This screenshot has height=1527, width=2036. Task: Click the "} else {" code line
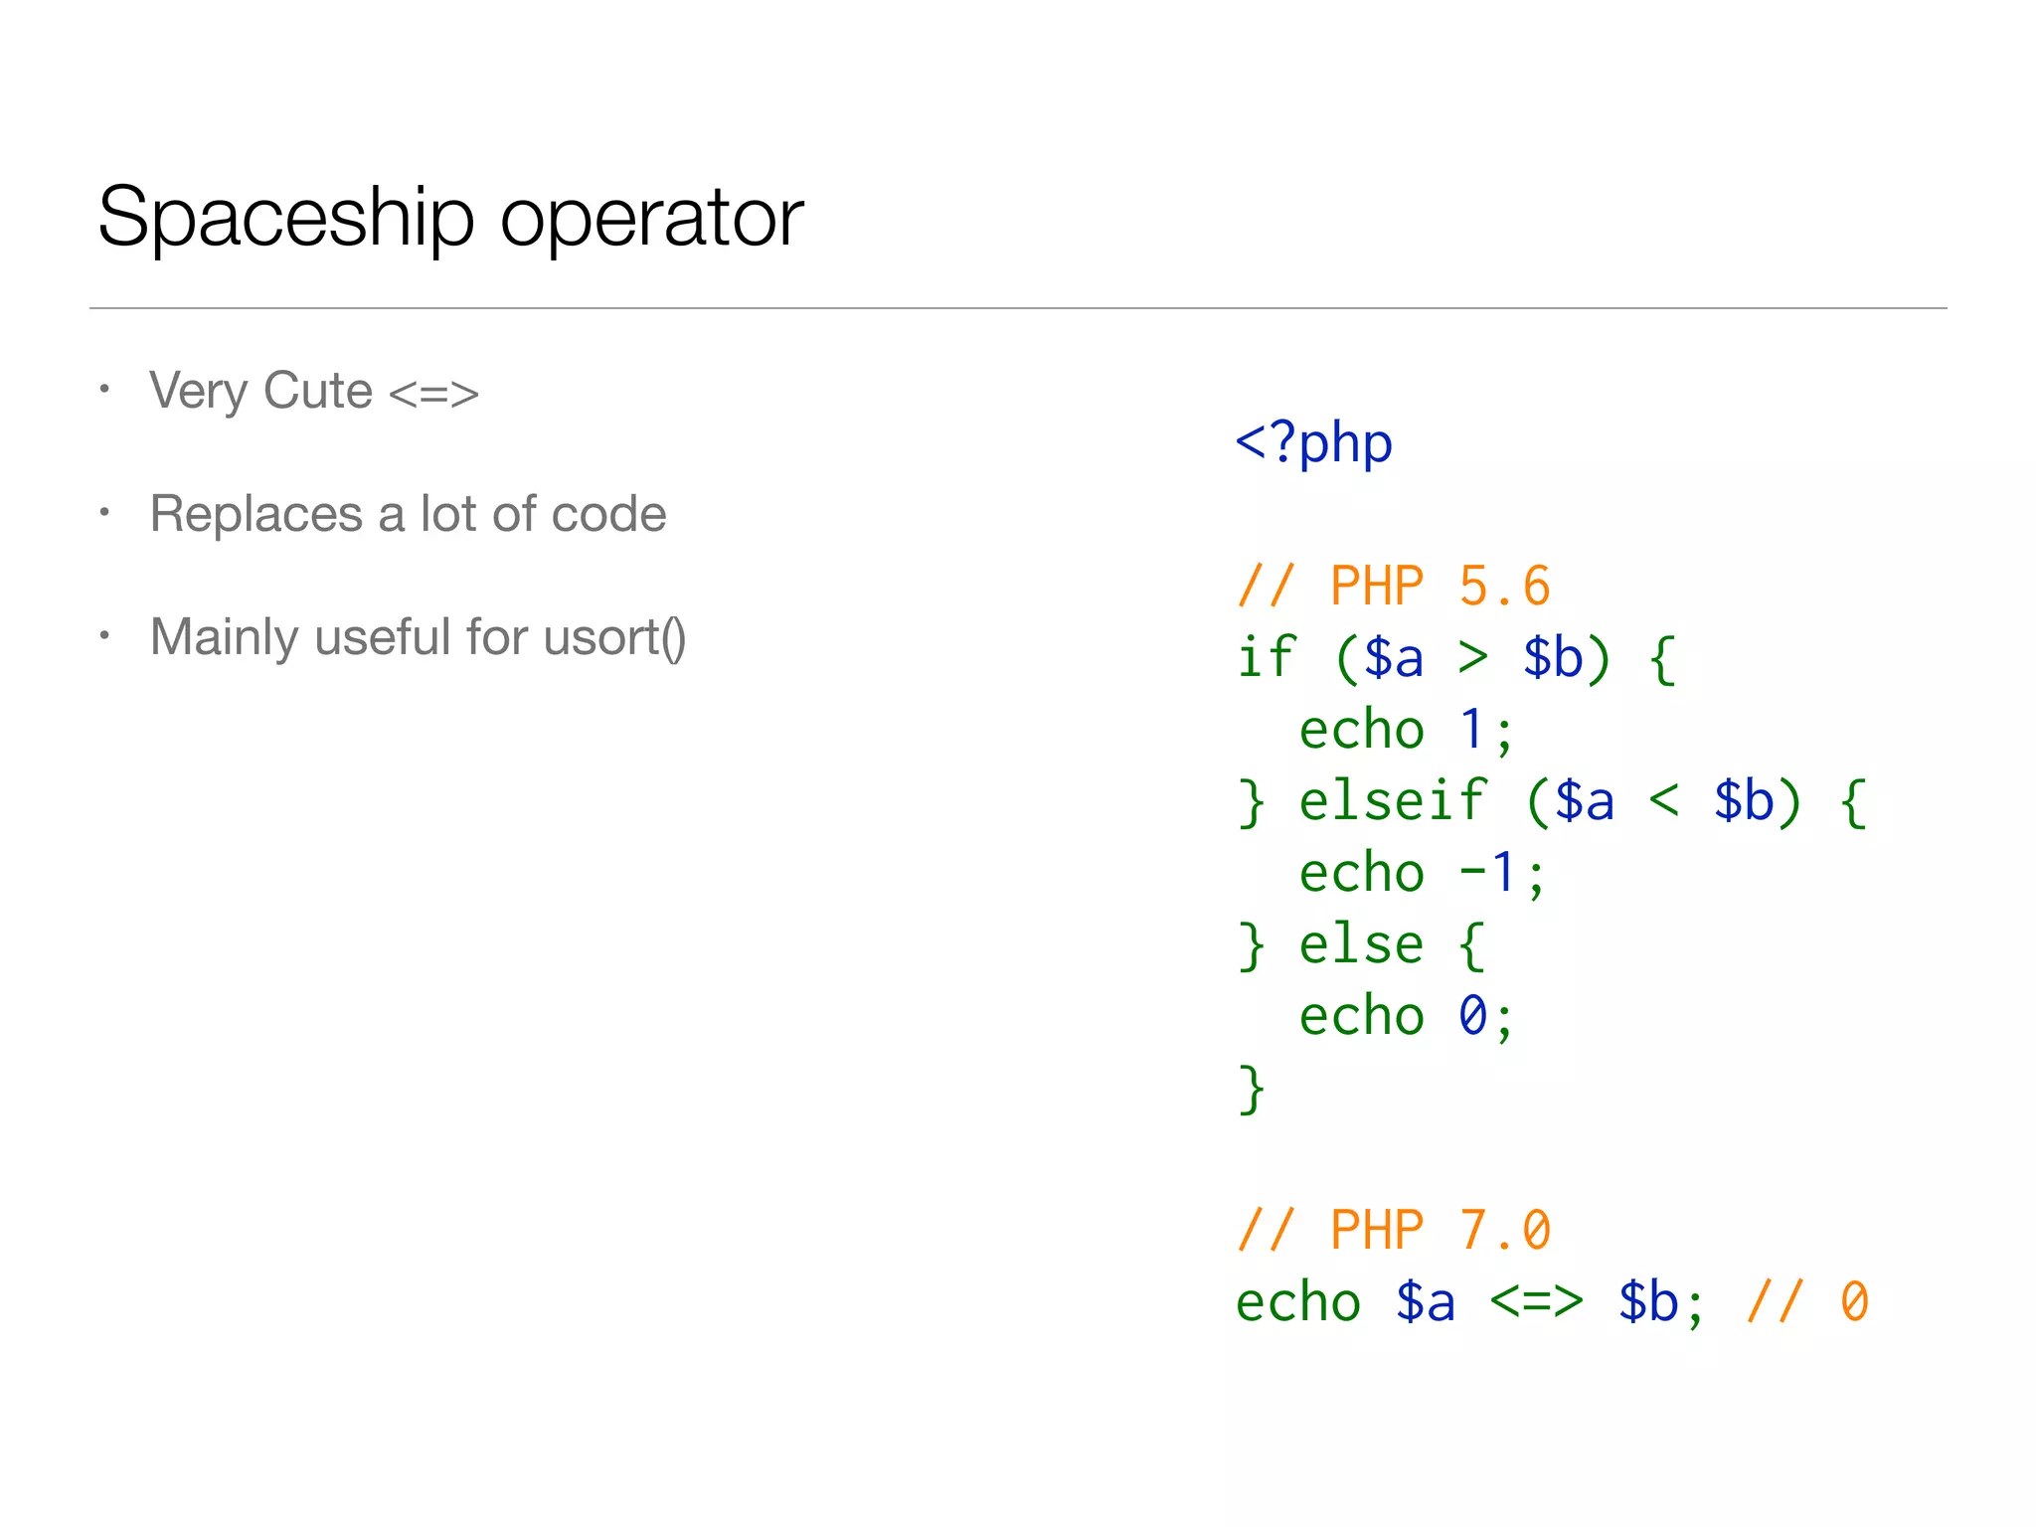(x=1361, y=944)
